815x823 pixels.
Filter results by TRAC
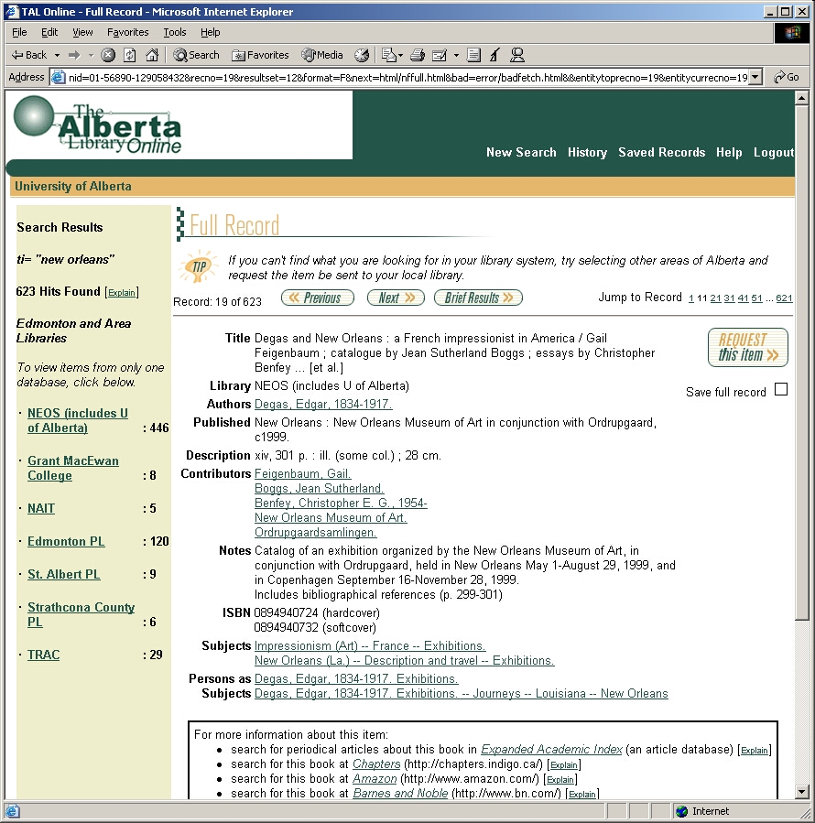pos(44,655)
